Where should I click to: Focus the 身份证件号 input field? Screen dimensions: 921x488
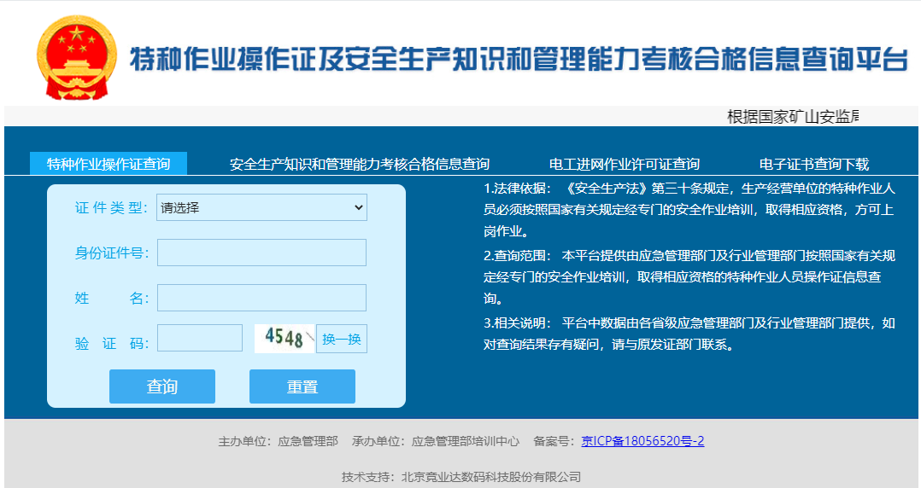[x=261, y=253]
